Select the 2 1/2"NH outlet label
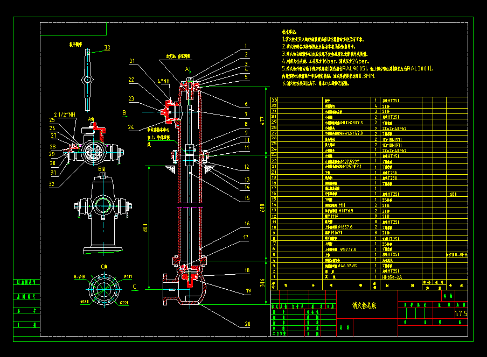487x357 pixels. point(65,114)
